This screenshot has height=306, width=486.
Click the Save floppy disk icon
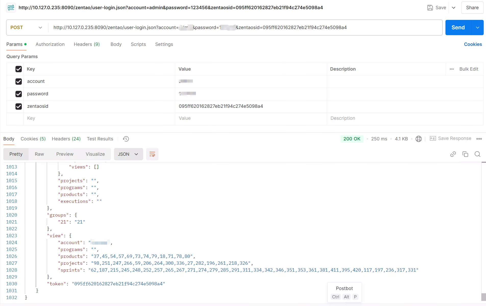click(430, 8)
